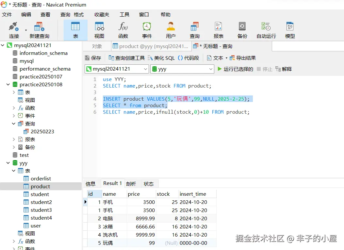344x250 pixels.
Task: Click 导出结果 export results button
Action: click(x=243, y=58)
